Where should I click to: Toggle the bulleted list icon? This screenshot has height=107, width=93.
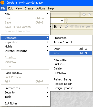82,26
